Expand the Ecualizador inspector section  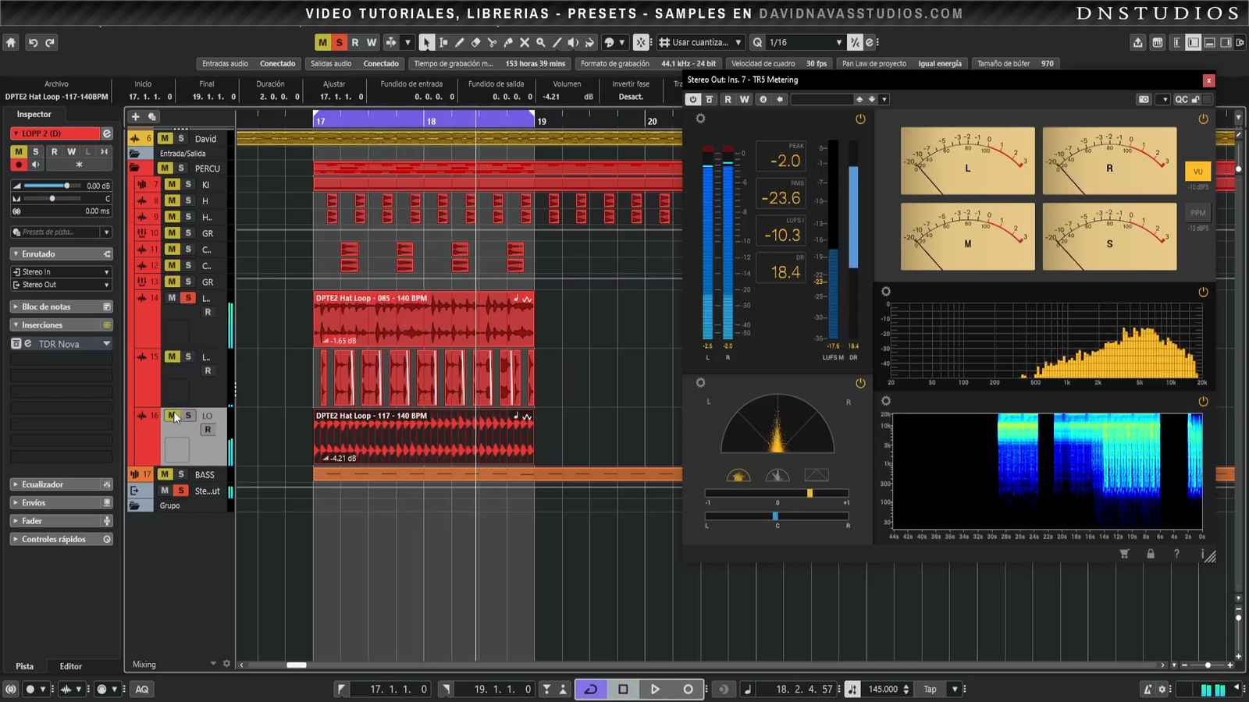pos(43,484)
